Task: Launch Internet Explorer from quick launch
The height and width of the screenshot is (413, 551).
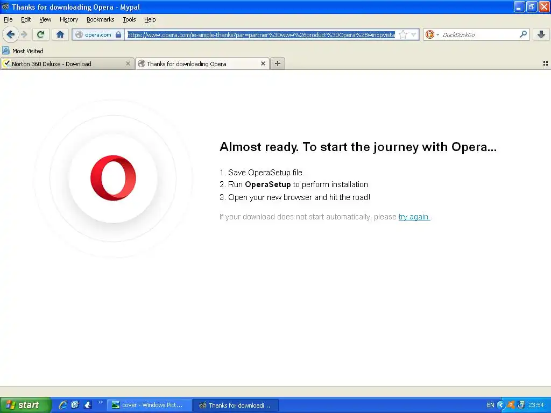Action: pyautogui.click(x=63, y=405)
